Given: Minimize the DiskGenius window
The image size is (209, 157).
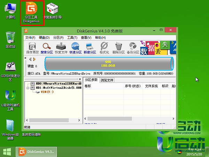Looking at the screenshot, I should [154, 30].
